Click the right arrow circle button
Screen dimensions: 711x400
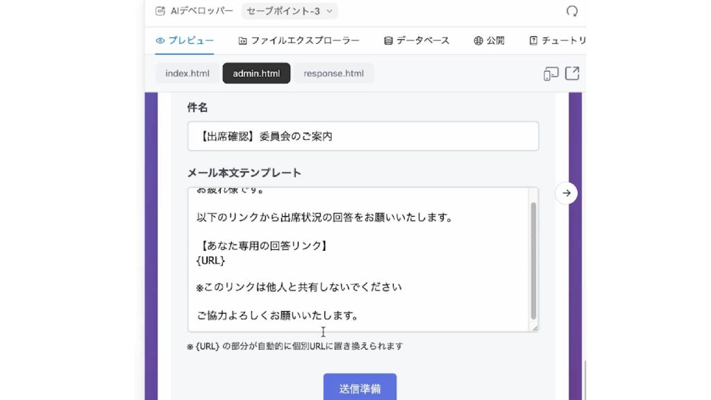(567, 193)
